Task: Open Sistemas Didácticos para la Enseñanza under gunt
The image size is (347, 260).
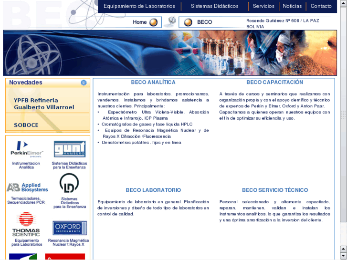Action: tap(69, 165)
